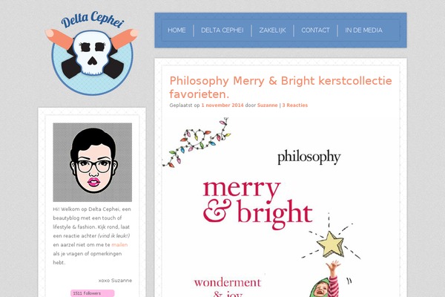Open the HOME menu item

pyautogui.click(x=177, y=30)
